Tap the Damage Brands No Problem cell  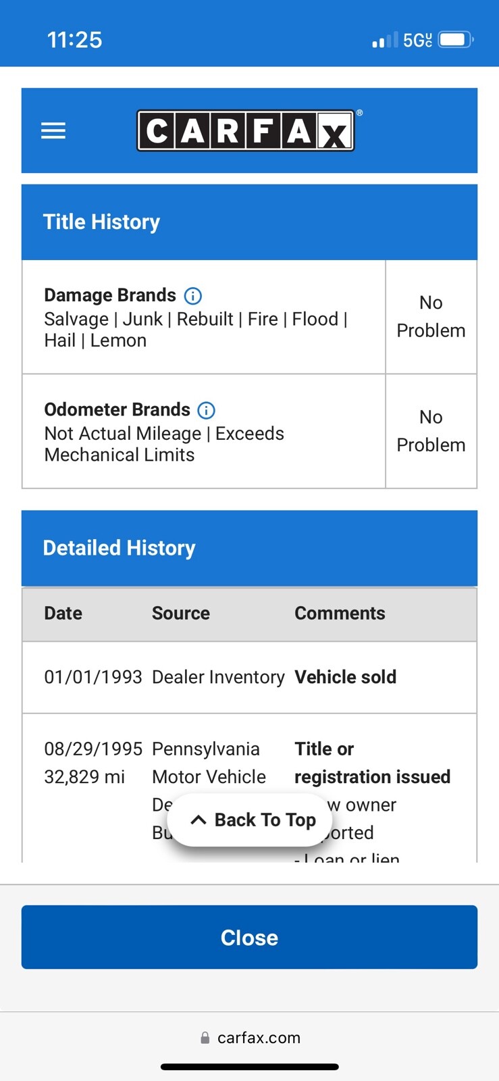click(x=431, y=317)
